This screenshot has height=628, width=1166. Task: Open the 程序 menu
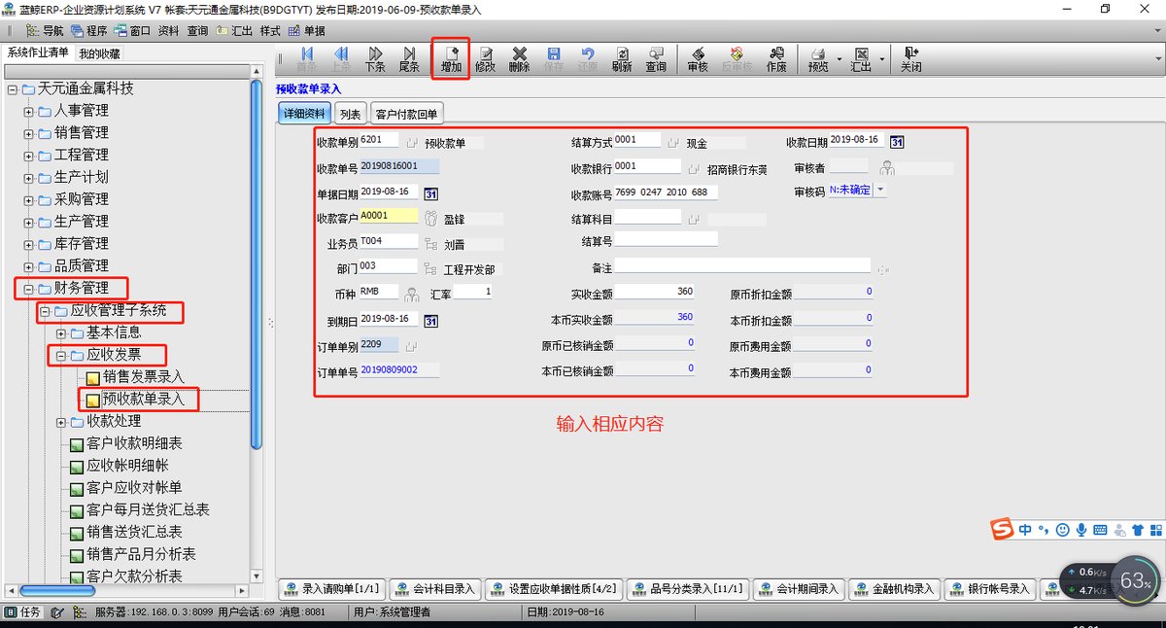89,30
